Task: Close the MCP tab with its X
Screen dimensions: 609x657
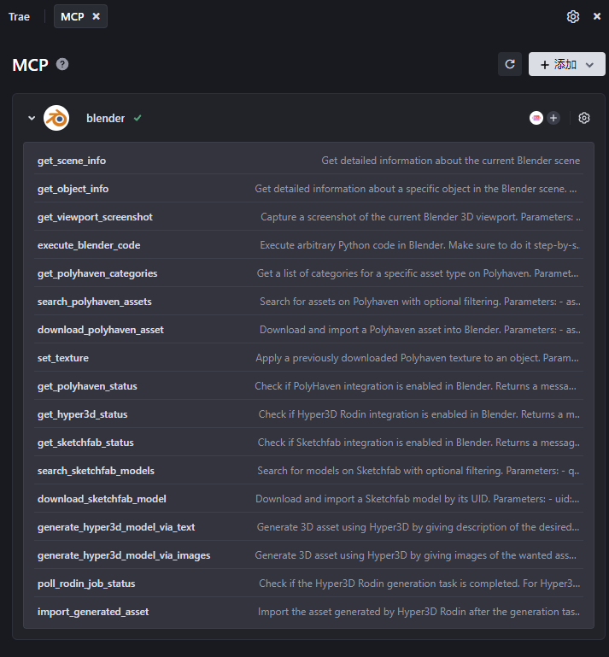Action: coord(97,16)
